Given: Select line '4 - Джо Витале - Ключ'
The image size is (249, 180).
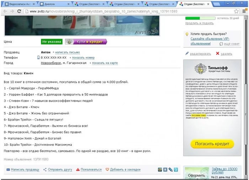Looking at the screenshot, I should pos(21,107).
